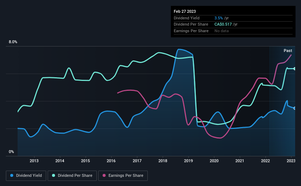The image size is (301, 186).
Task: Select the 2013 axis label
Action: point(34,161)
